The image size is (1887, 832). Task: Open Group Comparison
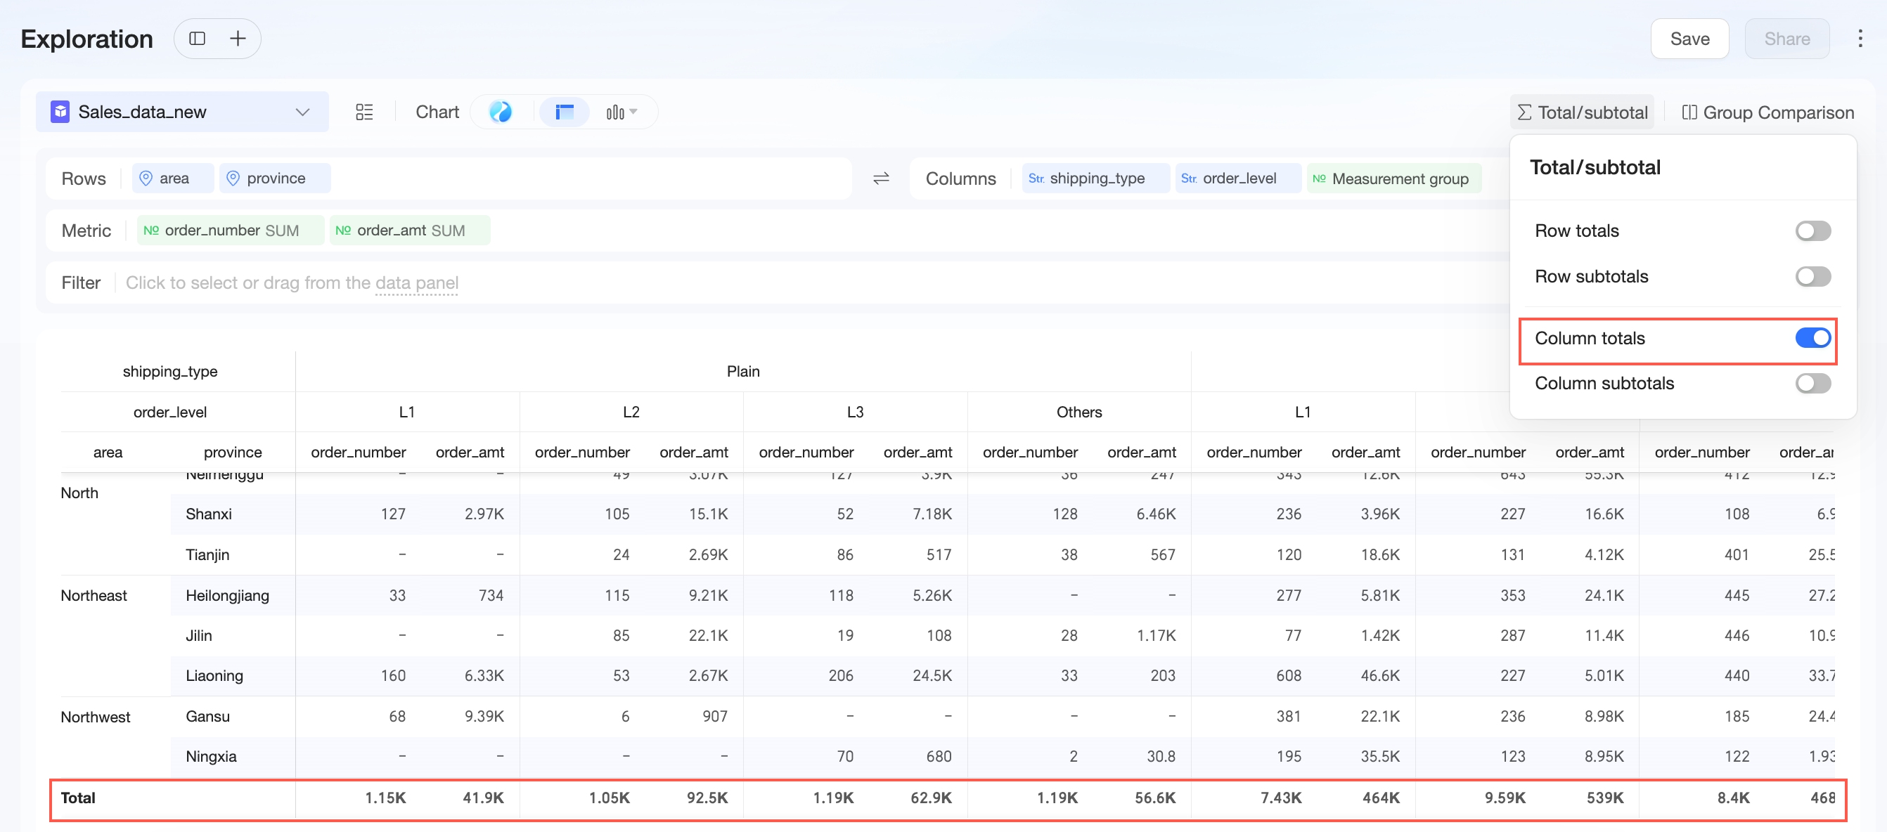click(1768, 112)
